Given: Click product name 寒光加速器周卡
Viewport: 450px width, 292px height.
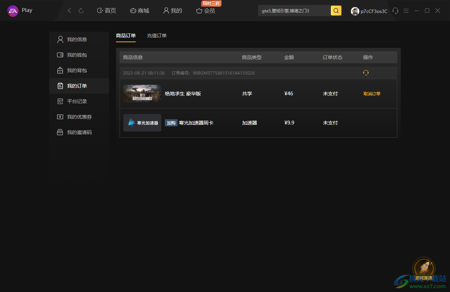Looking at the screenshot, I should tap(196, 123).
